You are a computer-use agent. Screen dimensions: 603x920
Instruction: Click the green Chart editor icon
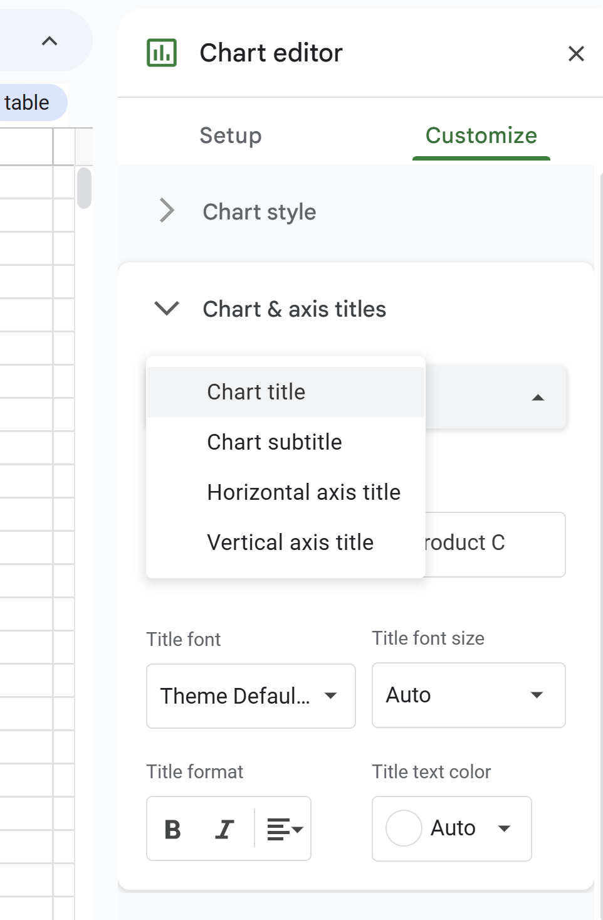click(x=162, y=53)
